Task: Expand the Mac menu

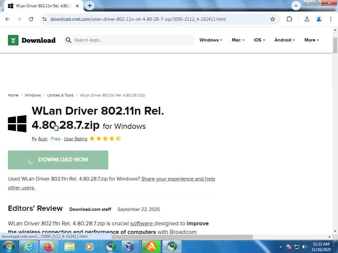Action: click(x=238, y=40)
